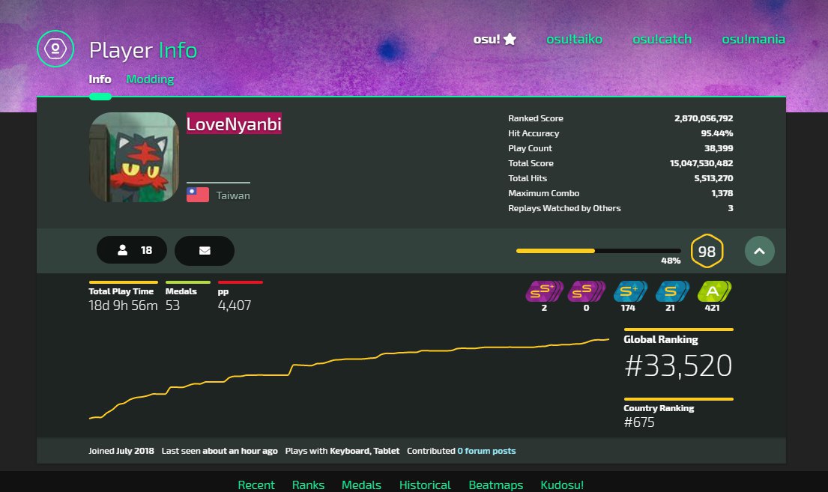This screenshot has width=828, height=492.
Task: Click the followers button showing 18
Action: [132, 250]
